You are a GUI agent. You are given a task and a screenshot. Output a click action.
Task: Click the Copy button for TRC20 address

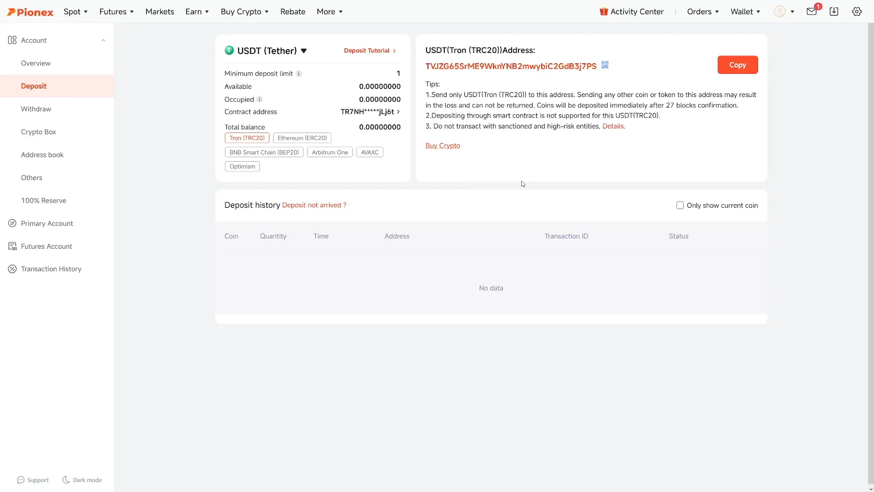738,65
